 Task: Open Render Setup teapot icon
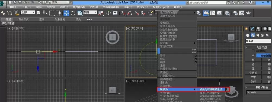click(235, 13)
